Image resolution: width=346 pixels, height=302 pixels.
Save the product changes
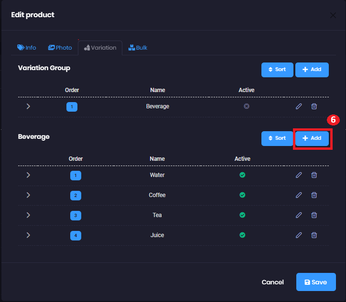click(316, 282)
